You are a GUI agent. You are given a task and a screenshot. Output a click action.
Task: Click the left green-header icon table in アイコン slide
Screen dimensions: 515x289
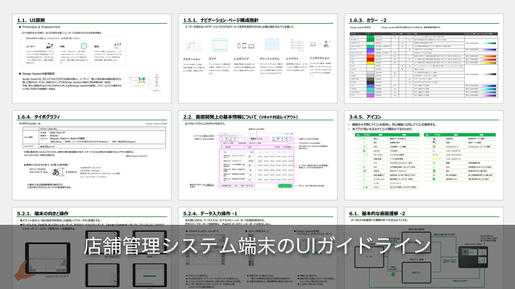pos(388,161)
